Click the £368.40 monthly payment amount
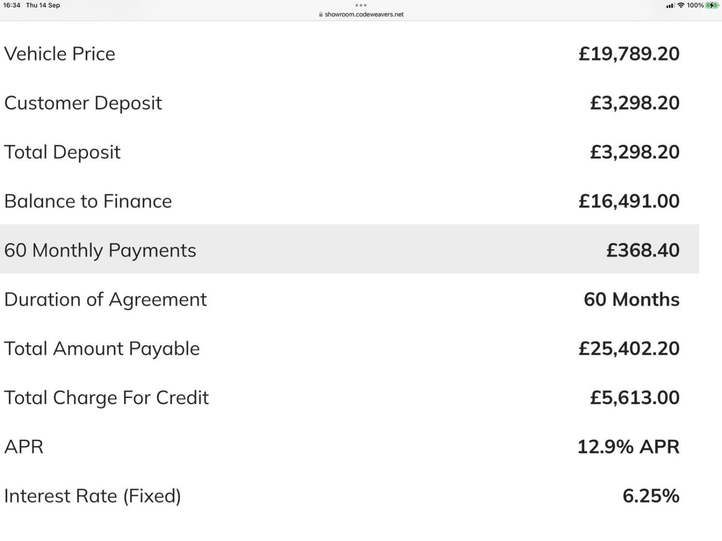Image resolution: width=722 pixels, height=541 pixels. [643, 250]
